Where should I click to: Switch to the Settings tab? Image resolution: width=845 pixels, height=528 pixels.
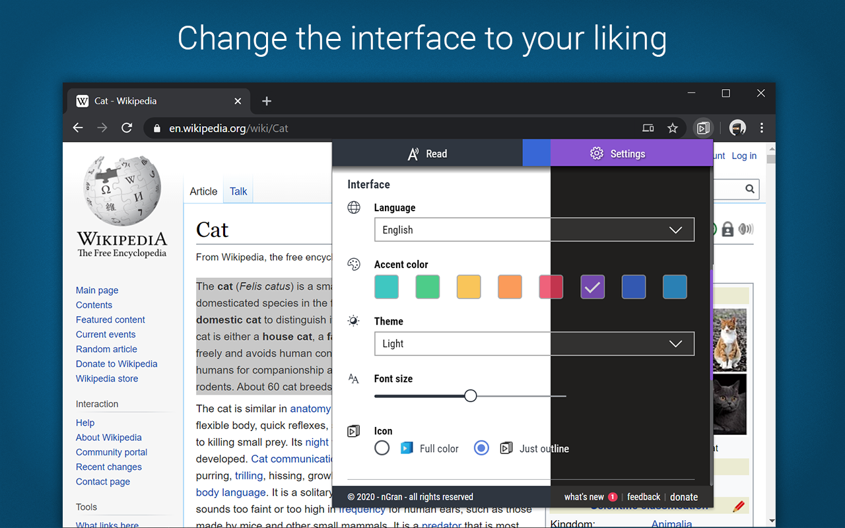click(618, 154)
